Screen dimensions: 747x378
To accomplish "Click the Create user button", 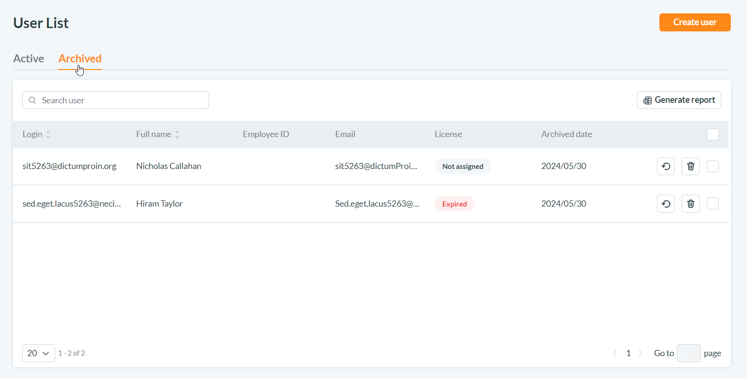I will [x=695, y=22].
